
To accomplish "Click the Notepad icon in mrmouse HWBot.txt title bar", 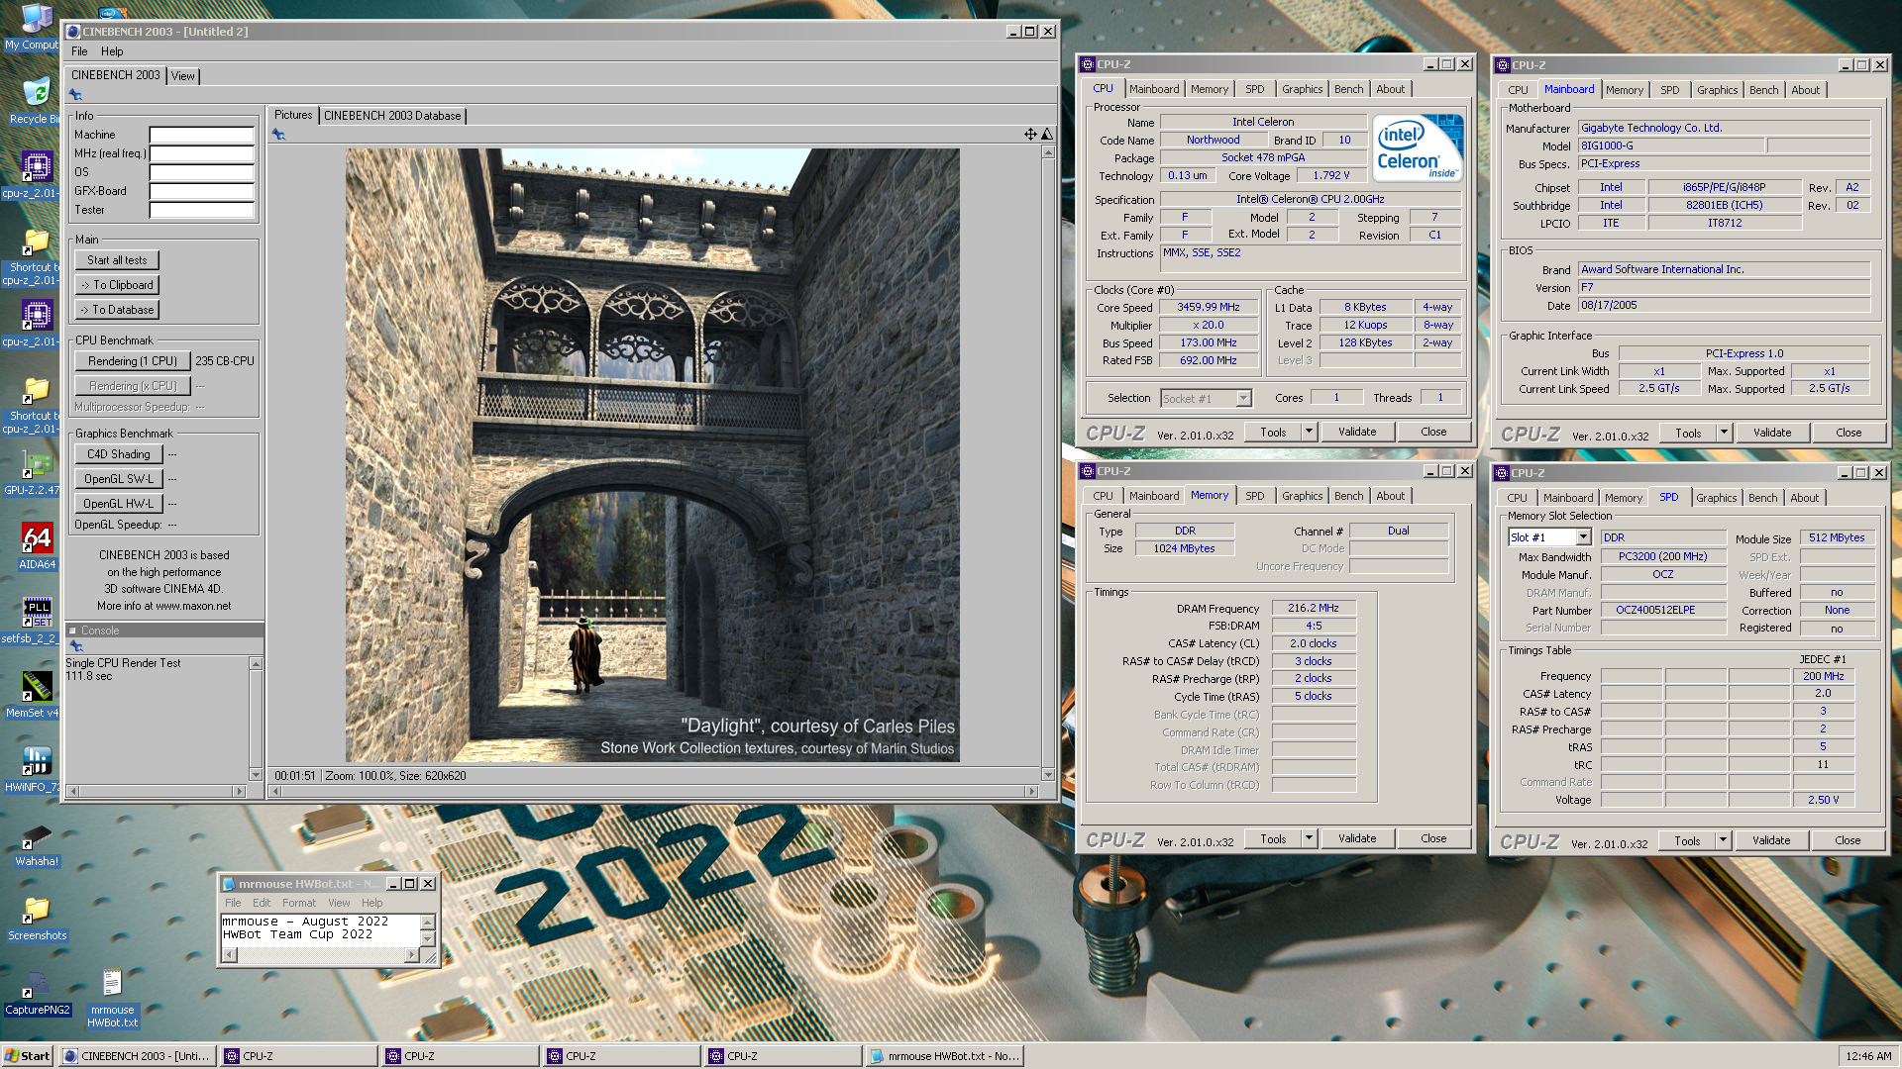I will pyautogui.click(x=229, y=884).
